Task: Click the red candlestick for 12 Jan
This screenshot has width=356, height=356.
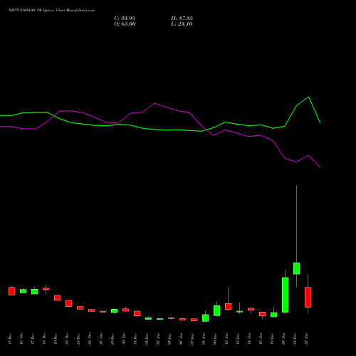Action: (x=229, y=306)
